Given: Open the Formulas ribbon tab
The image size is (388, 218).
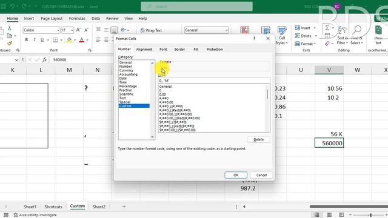Looking at the screenshot, I should 77,19.
